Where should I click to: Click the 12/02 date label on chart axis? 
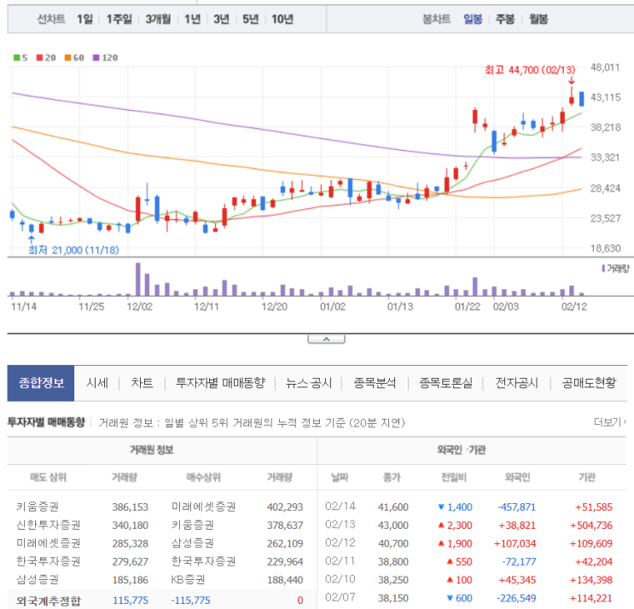click(x=139, y=307)
